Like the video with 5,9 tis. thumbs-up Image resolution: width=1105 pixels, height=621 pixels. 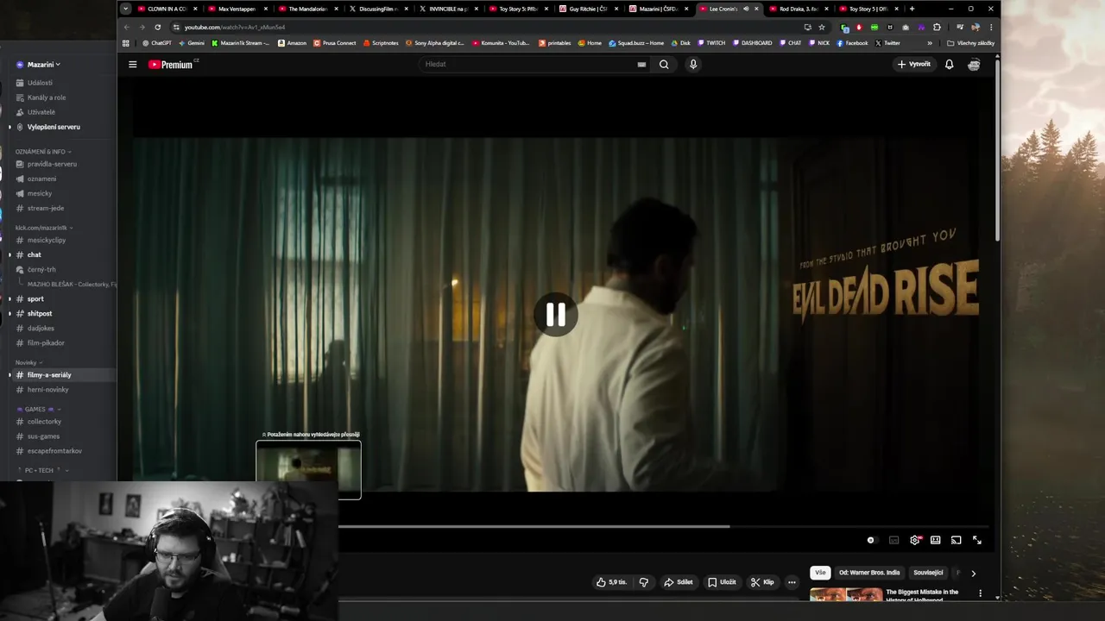click(x=611, y=582)
